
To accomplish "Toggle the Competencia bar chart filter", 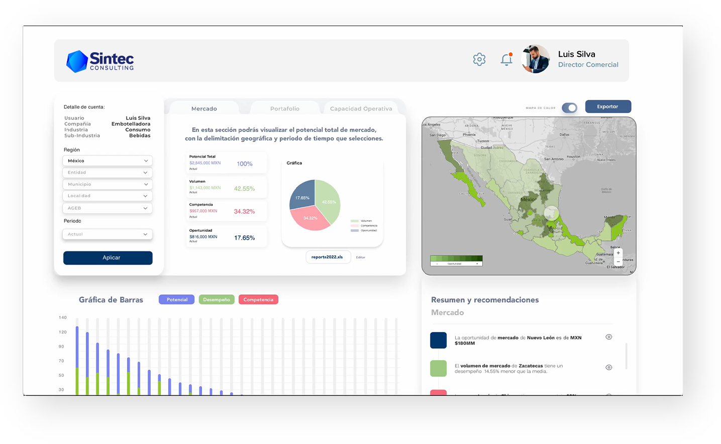I will tap(258, 300).
